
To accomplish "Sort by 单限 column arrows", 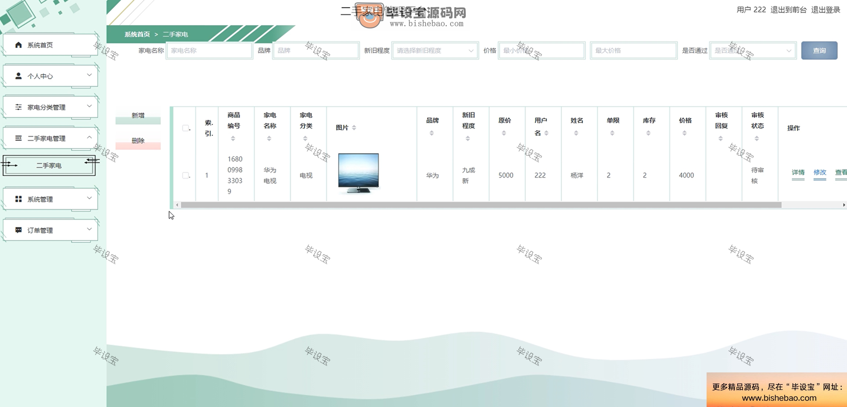I will (x=612, y=133).
